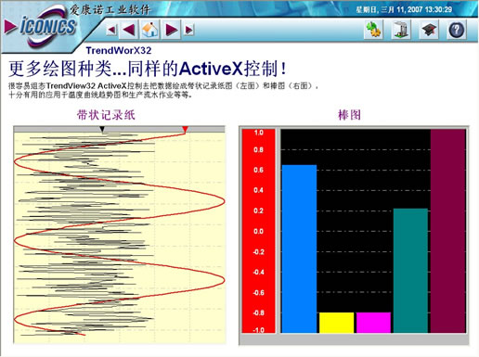
Task: Open the factory building icon
Action: 401,30
